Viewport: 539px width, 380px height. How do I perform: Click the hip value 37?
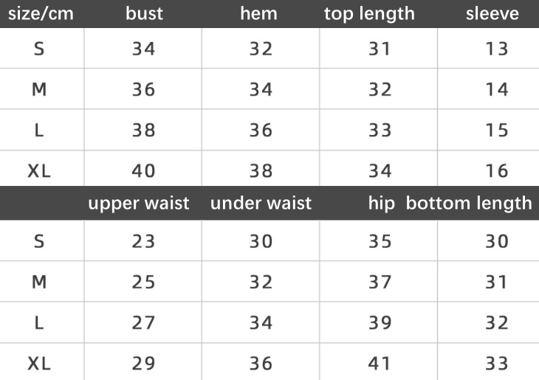point(380,282)
